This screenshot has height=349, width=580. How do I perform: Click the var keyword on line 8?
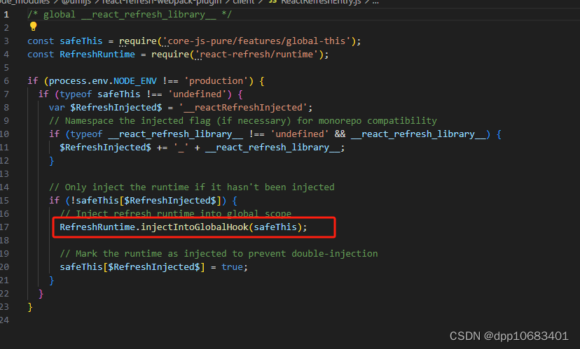(57, 108)
